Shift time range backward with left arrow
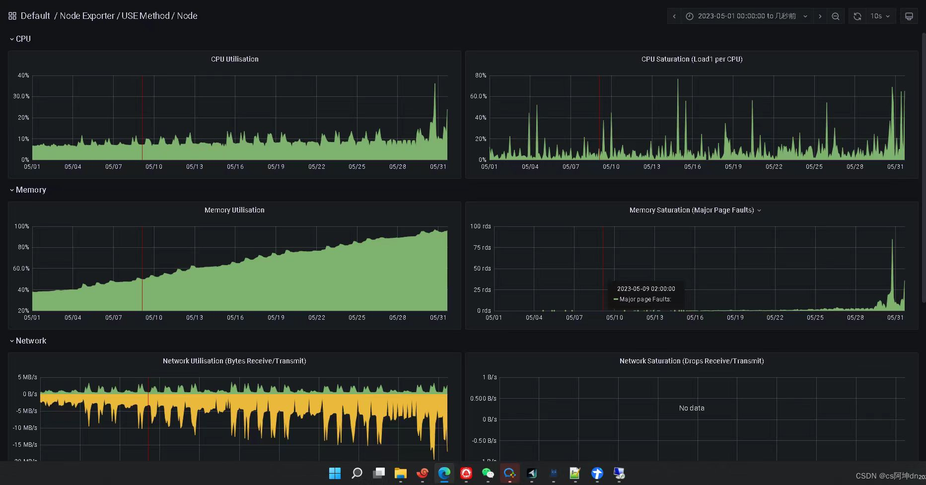This screenshot has height=485, width=926. [674, 16]
